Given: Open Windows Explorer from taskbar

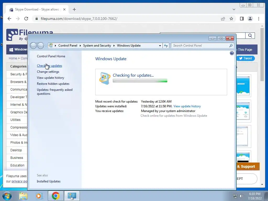Looking at the screenshot, I should [23, 196].
